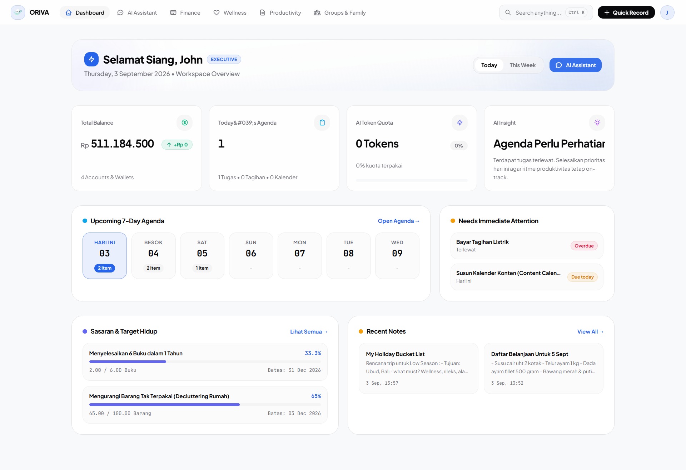Viewport: 686px width, 470px height.
Task: Open the Productivity section
Action: 280,12
